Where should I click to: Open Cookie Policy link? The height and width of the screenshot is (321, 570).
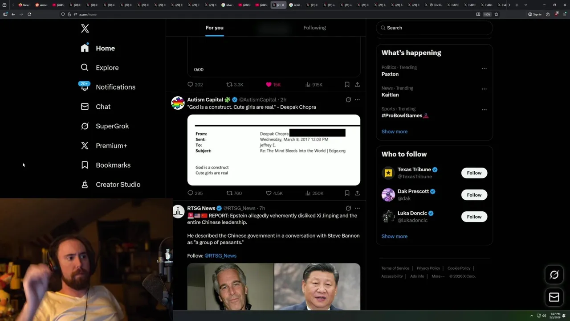point(459,268)
